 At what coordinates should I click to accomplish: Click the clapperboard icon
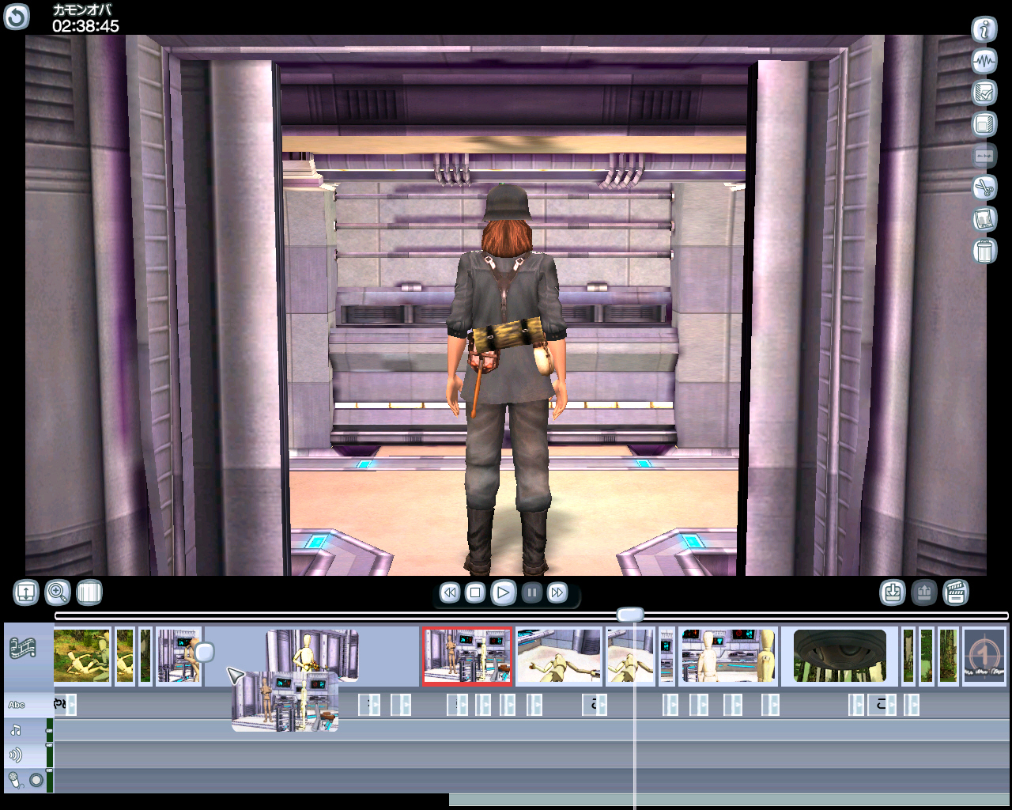pyautogui.click(x=956, y=592)
